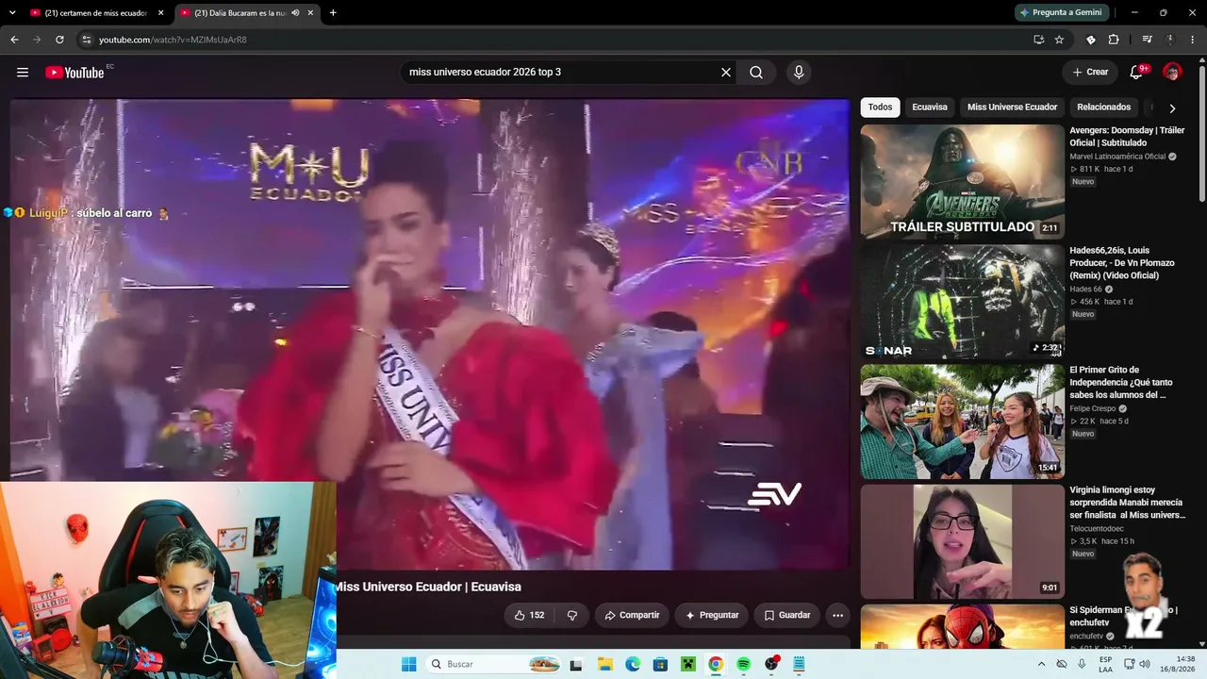Install the YouTube app from address bar
1207x679 pixels.
(x=1038, y=40)
